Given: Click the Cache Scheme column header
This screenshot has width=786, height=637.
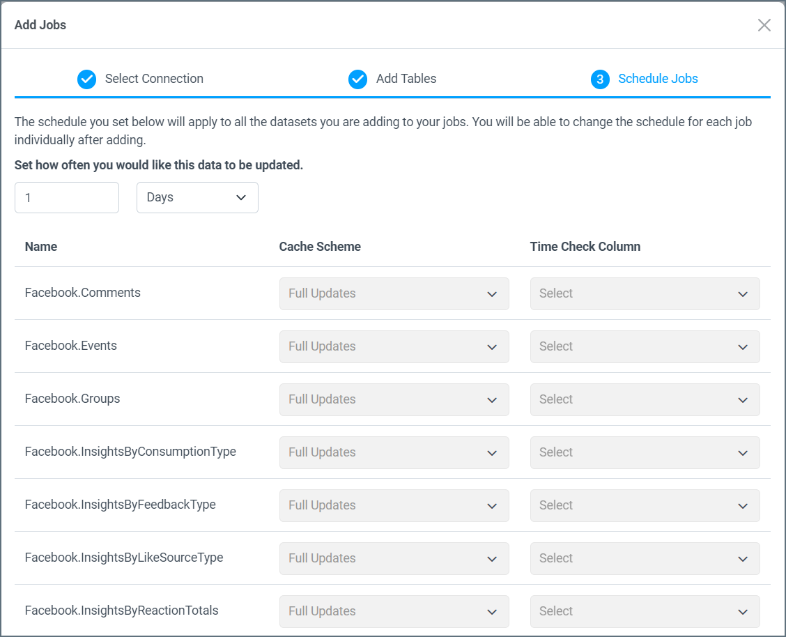Looking at the screenshot, I should tap(320, 247).
